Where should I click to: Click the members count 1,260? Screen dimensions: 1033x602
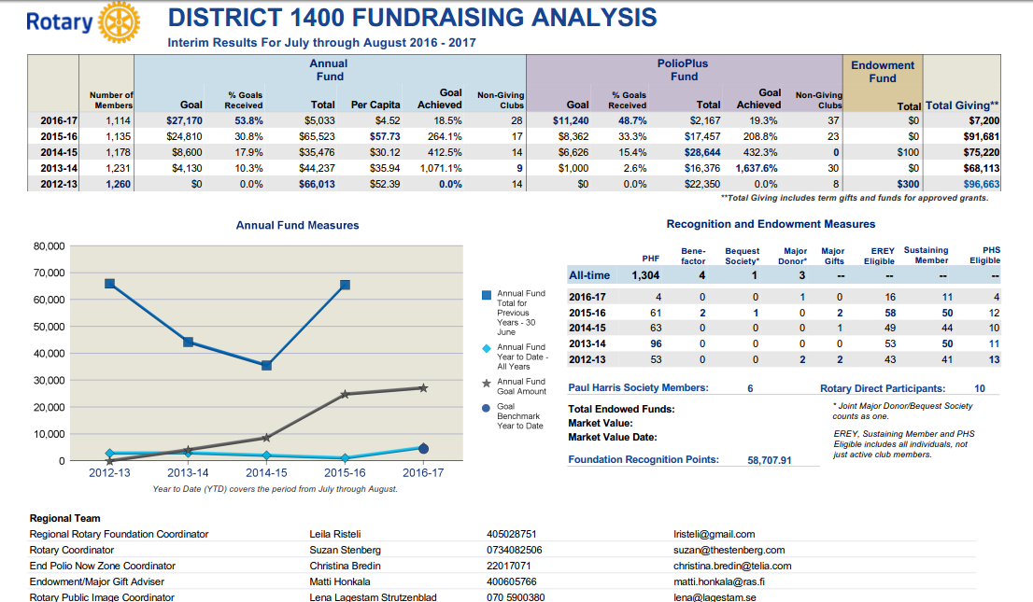(x=119, y=185)
